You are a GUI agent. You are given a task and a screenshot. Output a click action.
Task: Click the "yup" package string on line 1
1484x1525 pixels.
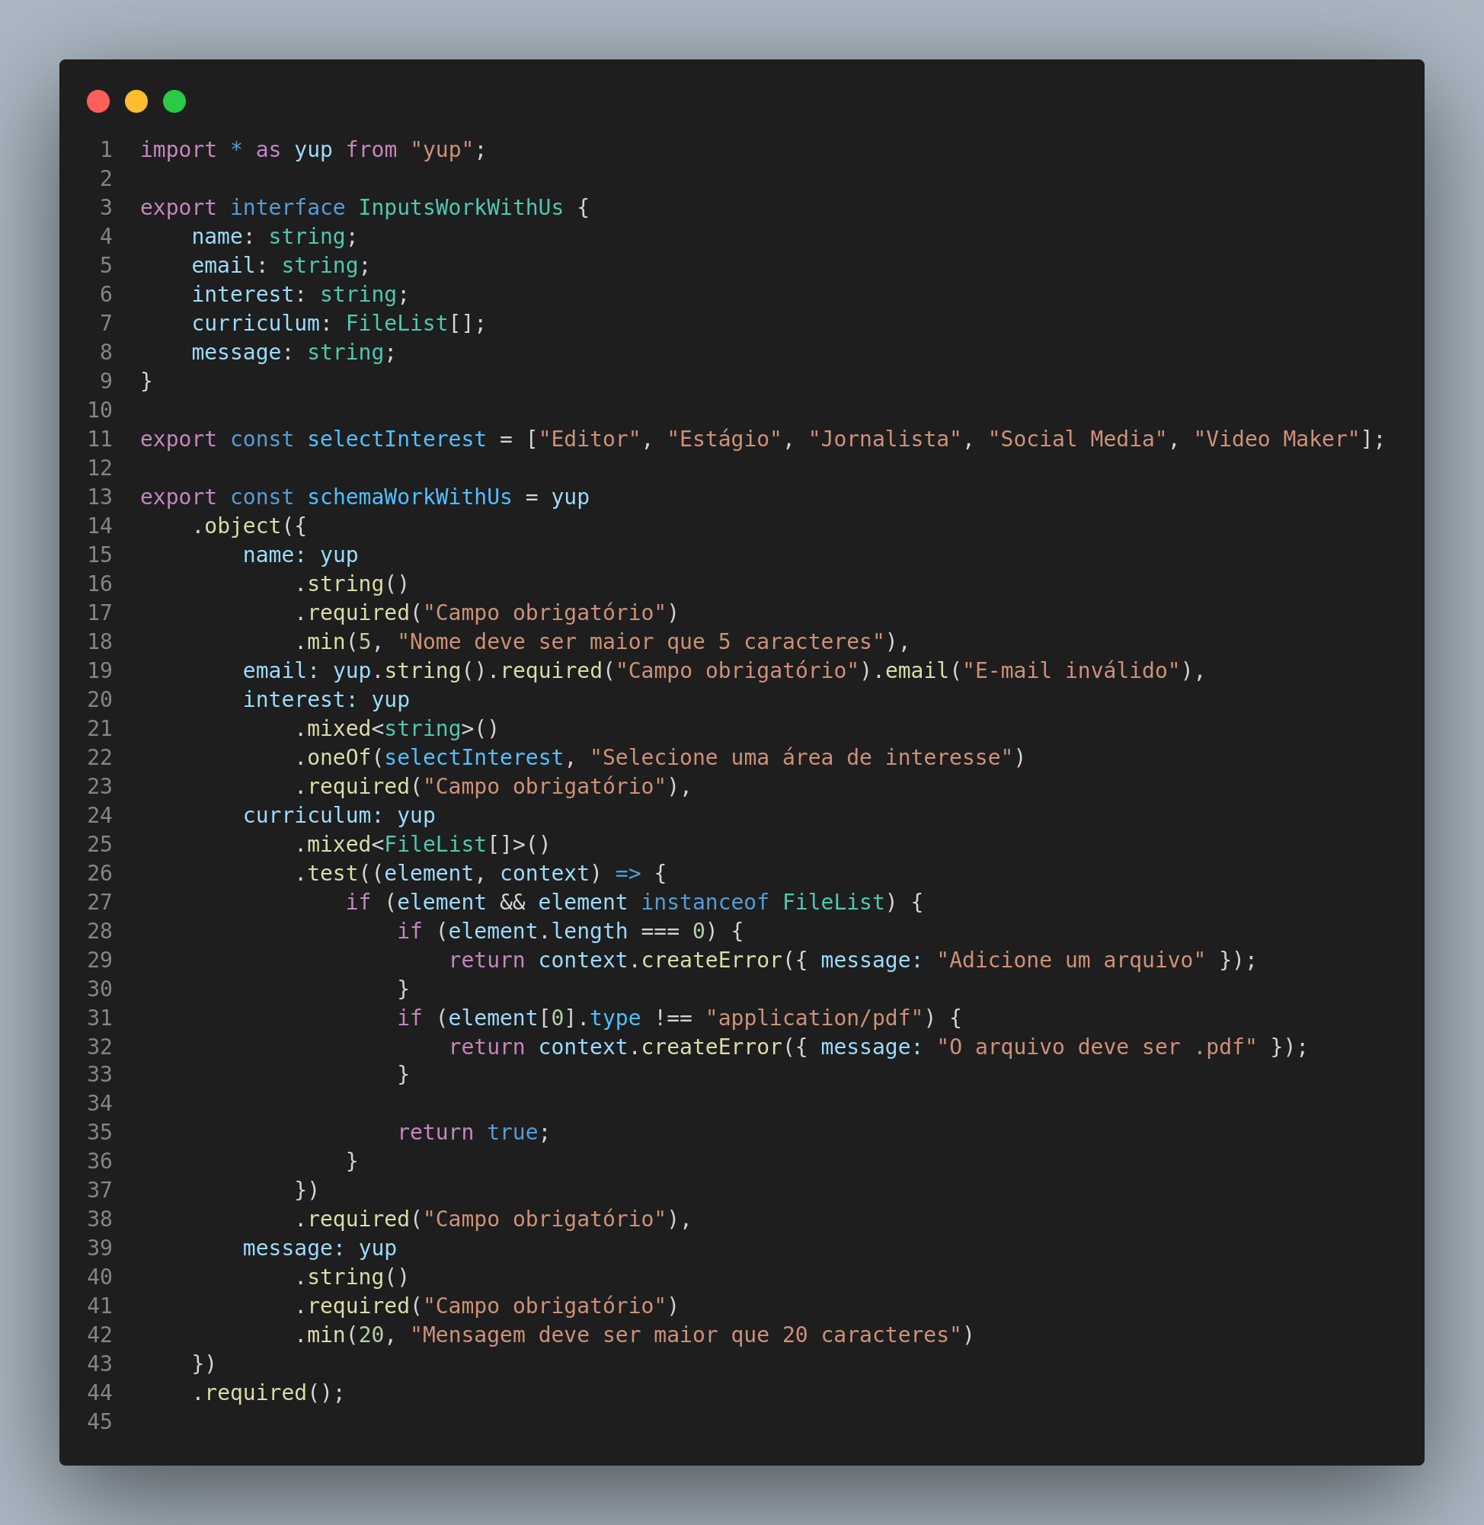pyautogui.click(x=442, y=149)
